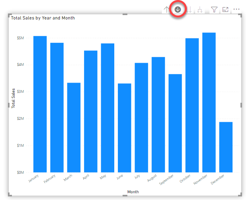Select the November bar
Image resolution: width=246 pixels, height=200 pixels.
[x=209, y=102]
